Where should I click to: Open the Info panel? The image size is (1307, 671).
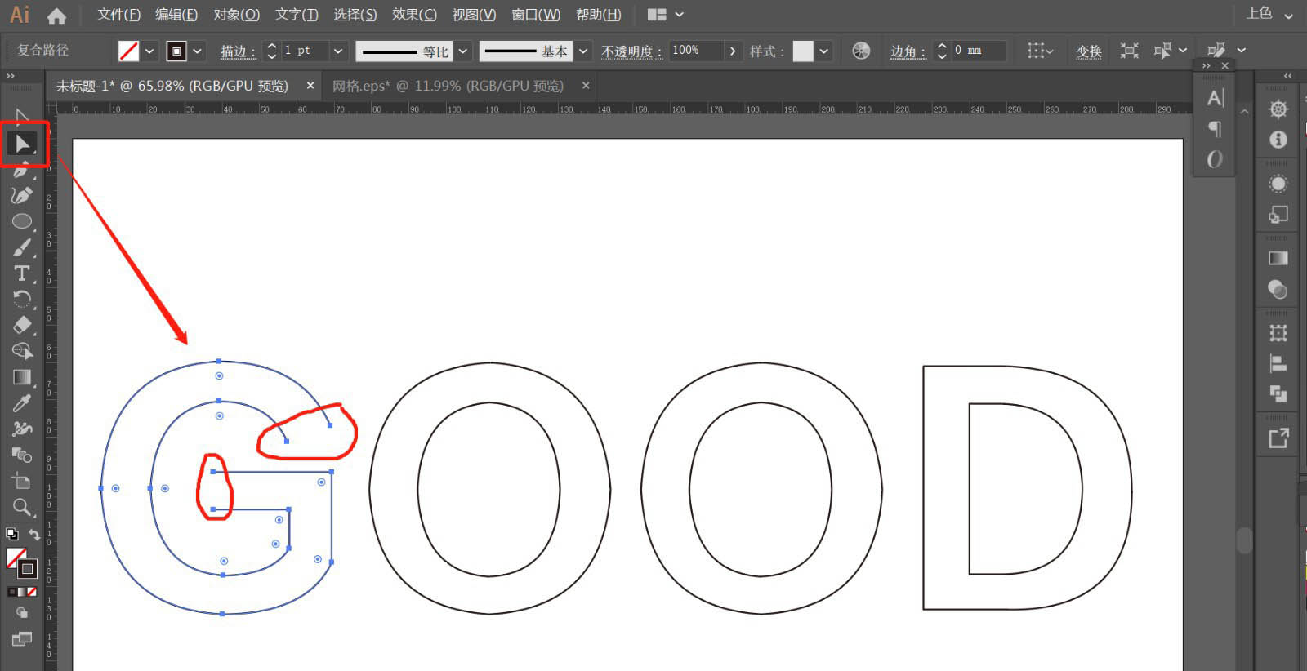tap(1278, 140)
